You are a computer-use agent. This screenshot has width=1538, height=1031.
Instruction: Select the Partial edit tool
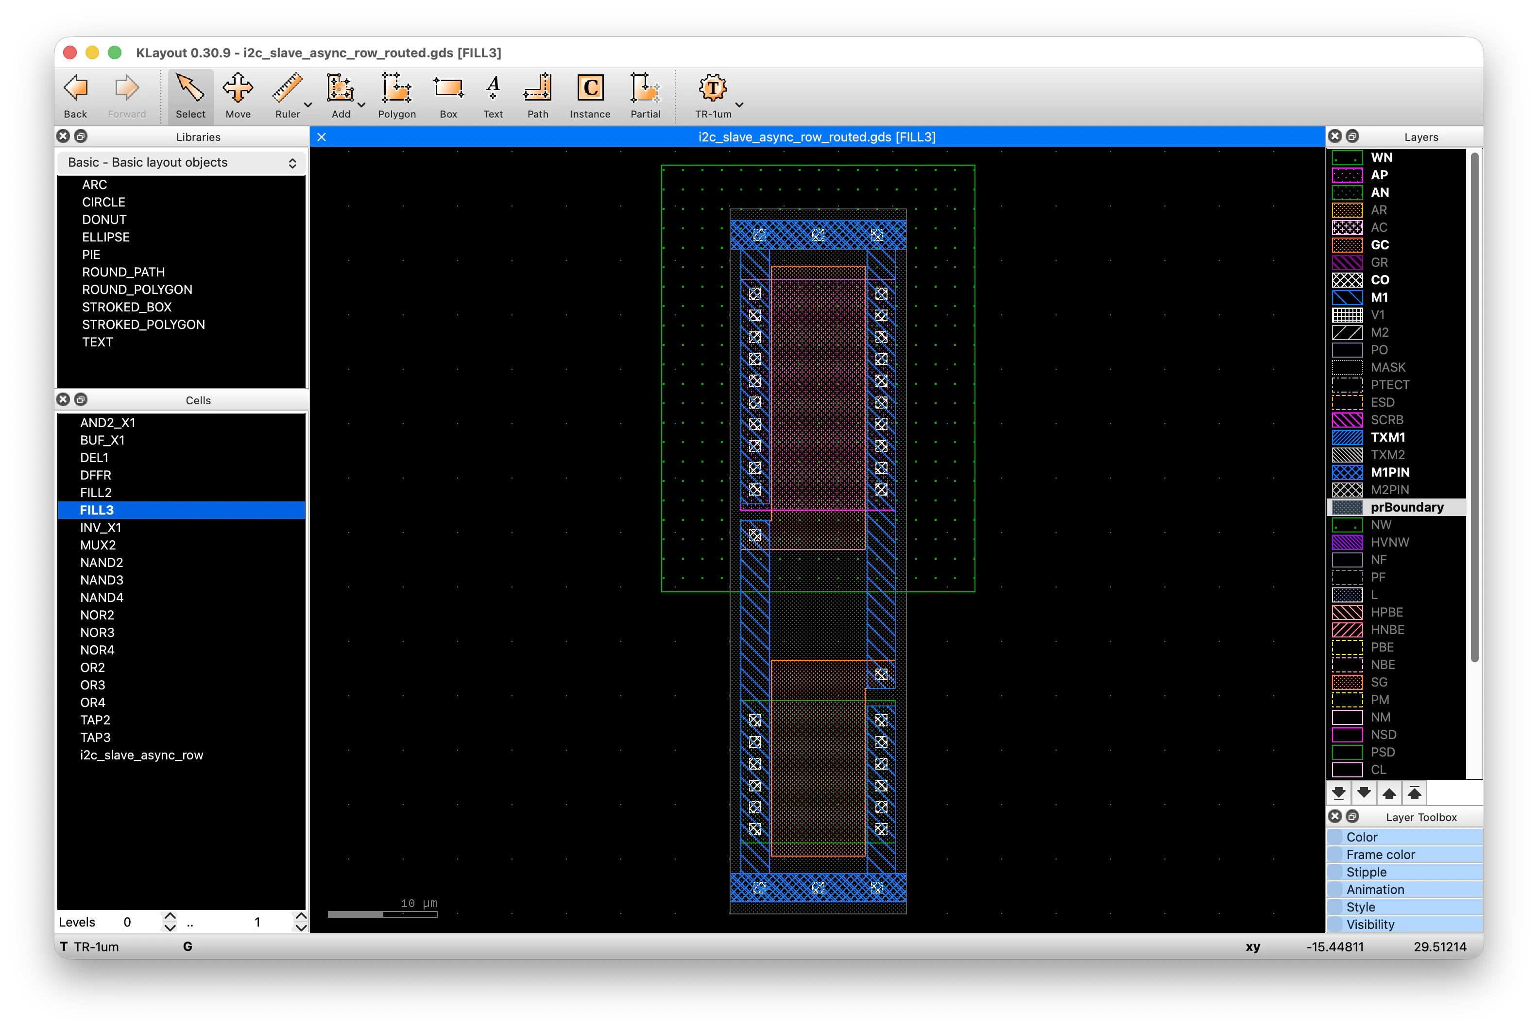click(646, 96)
